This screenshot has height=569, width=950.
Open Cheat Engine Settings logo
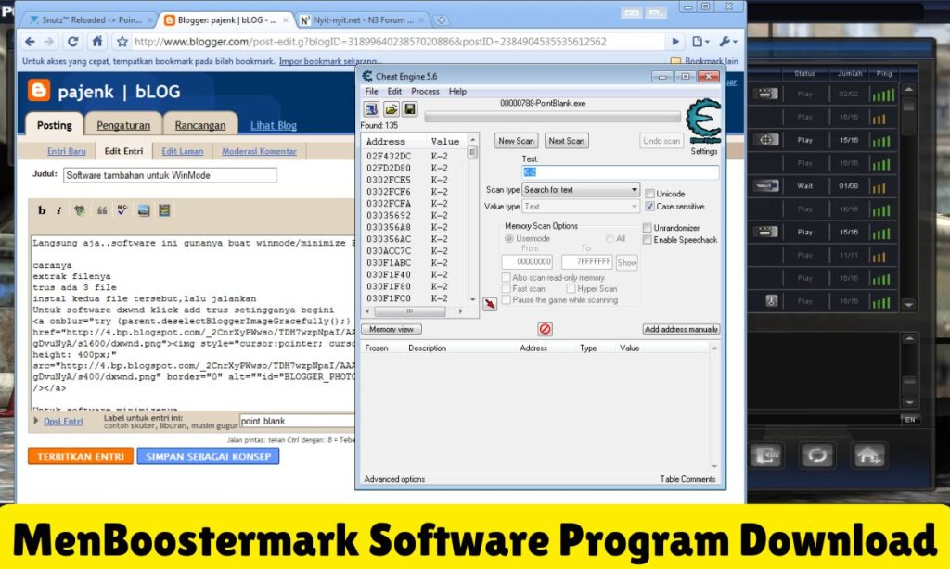(x=703, y=125)
